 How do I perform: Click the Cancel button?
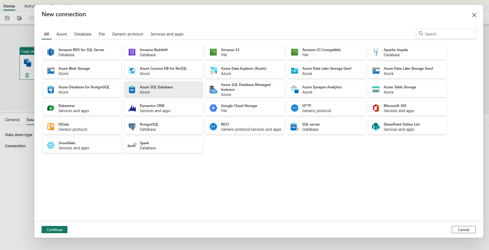(464, 230)
